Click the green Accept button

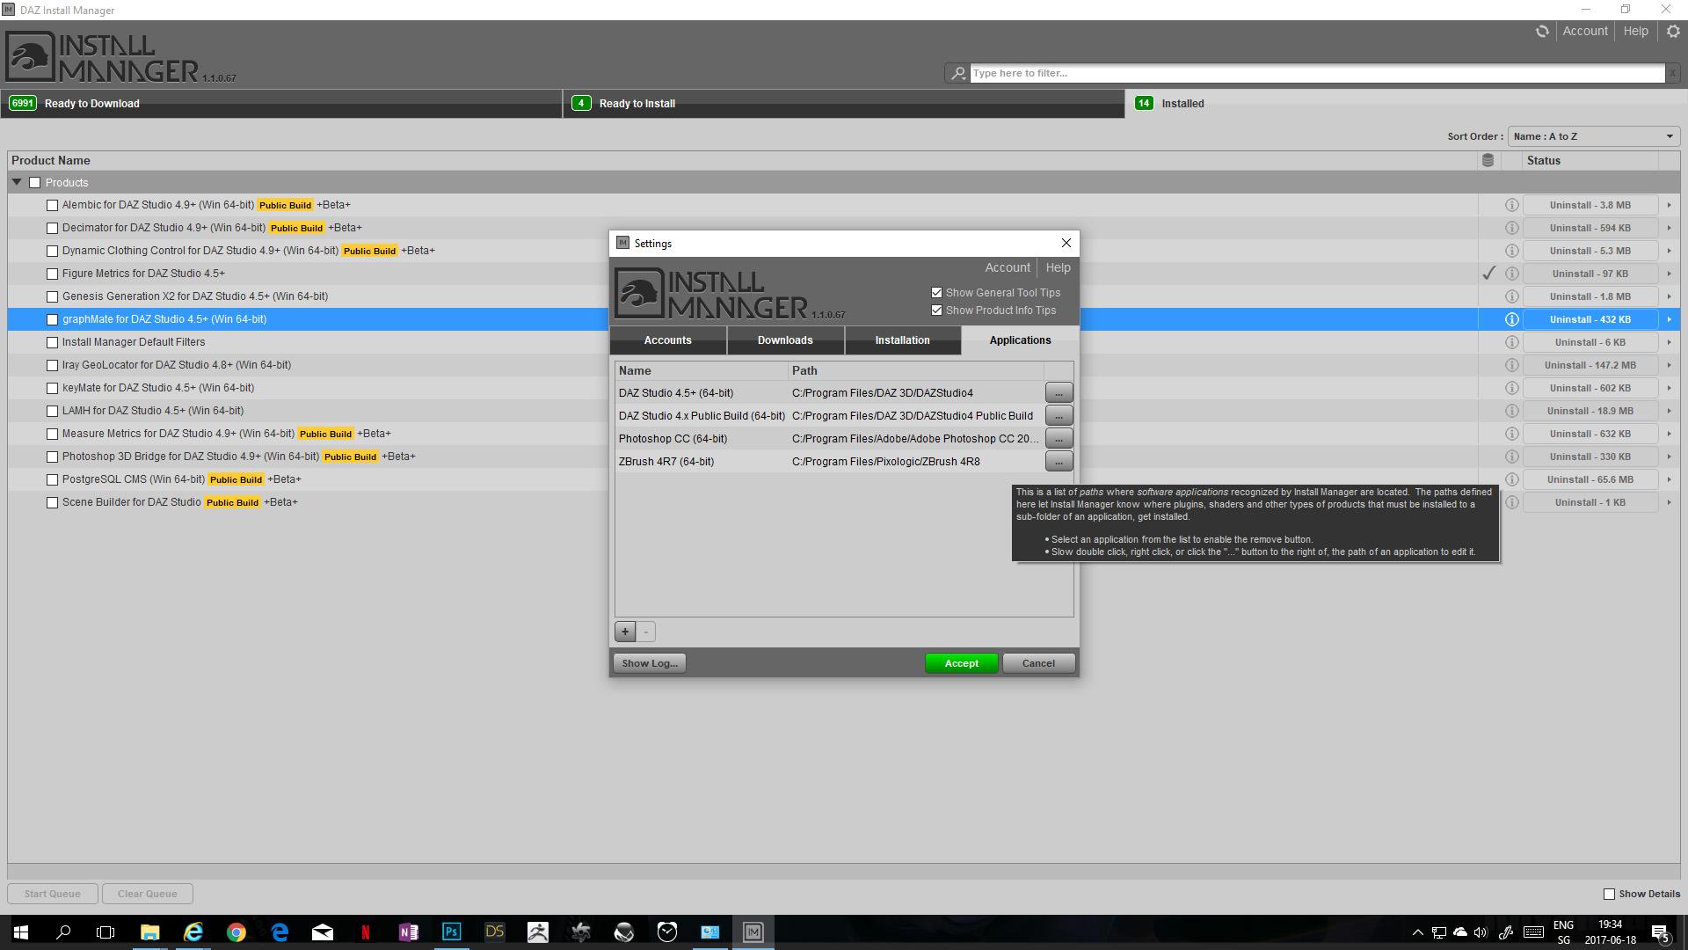(961, 663)
